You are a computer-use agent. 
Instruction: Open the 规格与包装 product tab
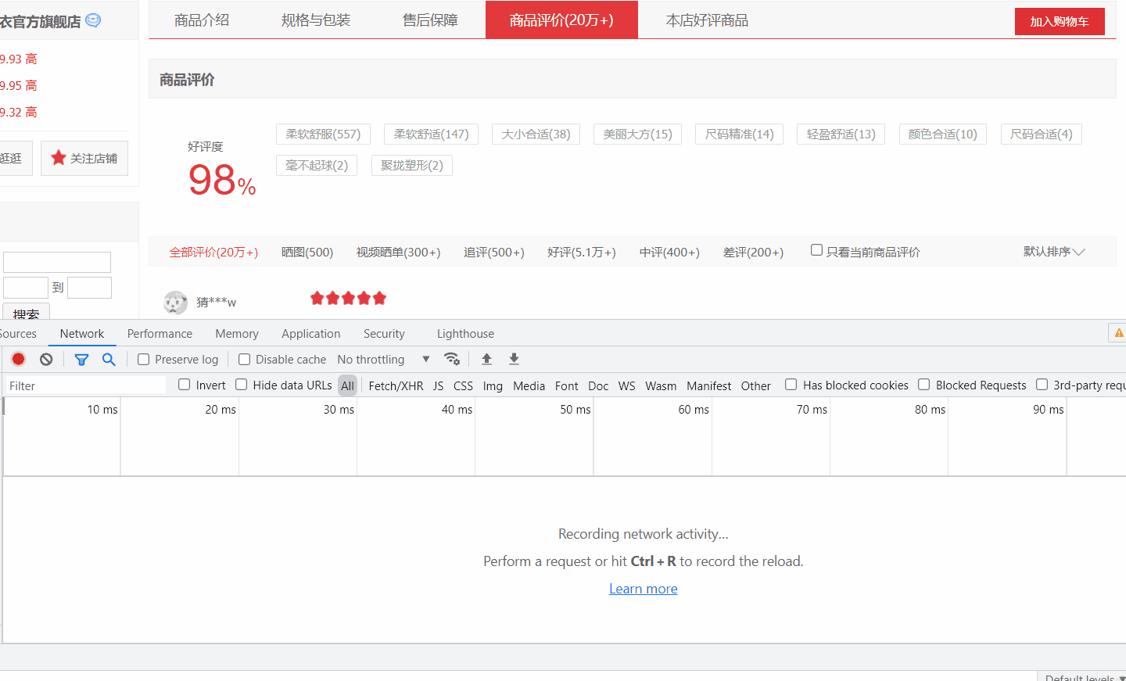(316, 20)
